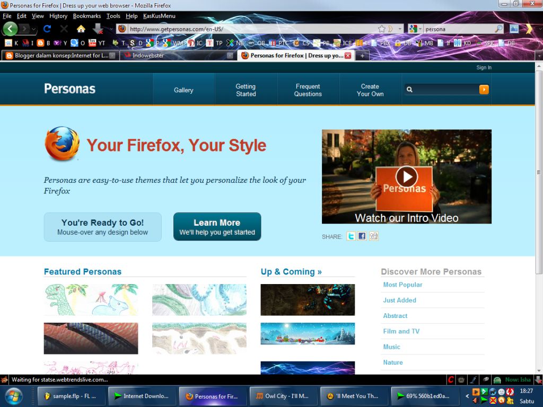Click the Sign In link
This screenshot has width=543, height=407.
tap(484, 67)
